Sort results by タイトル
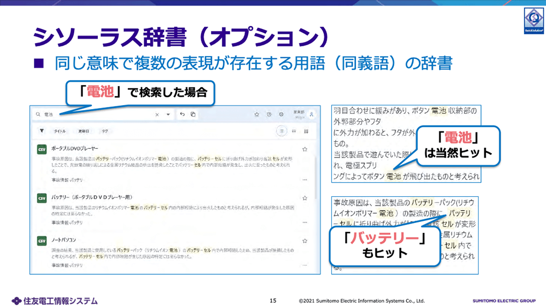Image resolution: width=546 pixels, height=307 pixels. coord(60,131)
